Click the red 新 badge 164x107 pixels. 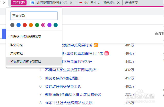tap(107, 53)
